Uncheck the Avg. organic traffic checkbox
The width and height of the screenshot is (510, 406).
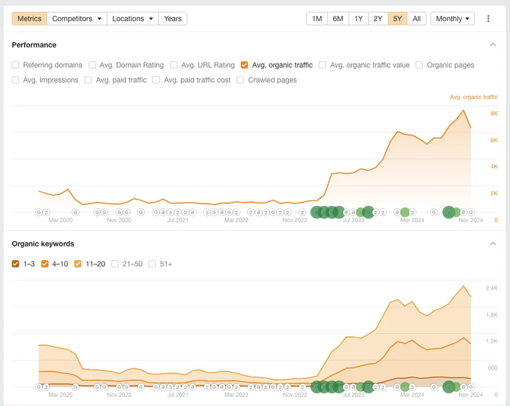pyautogui.click(x=244, y=65)
